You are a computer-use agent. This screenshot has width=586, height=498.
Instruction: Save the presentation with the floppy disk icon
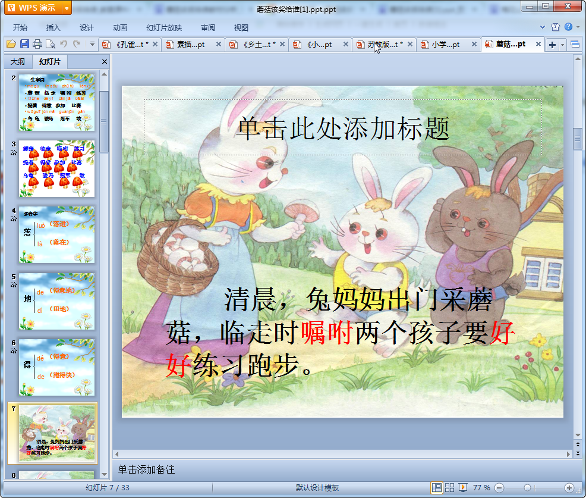(x=25, y=44)
